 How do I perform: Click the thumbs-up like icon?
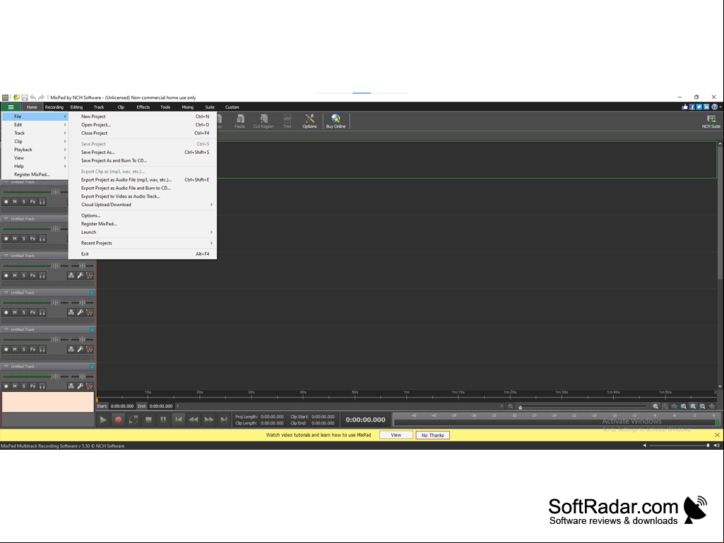point(684,107)
